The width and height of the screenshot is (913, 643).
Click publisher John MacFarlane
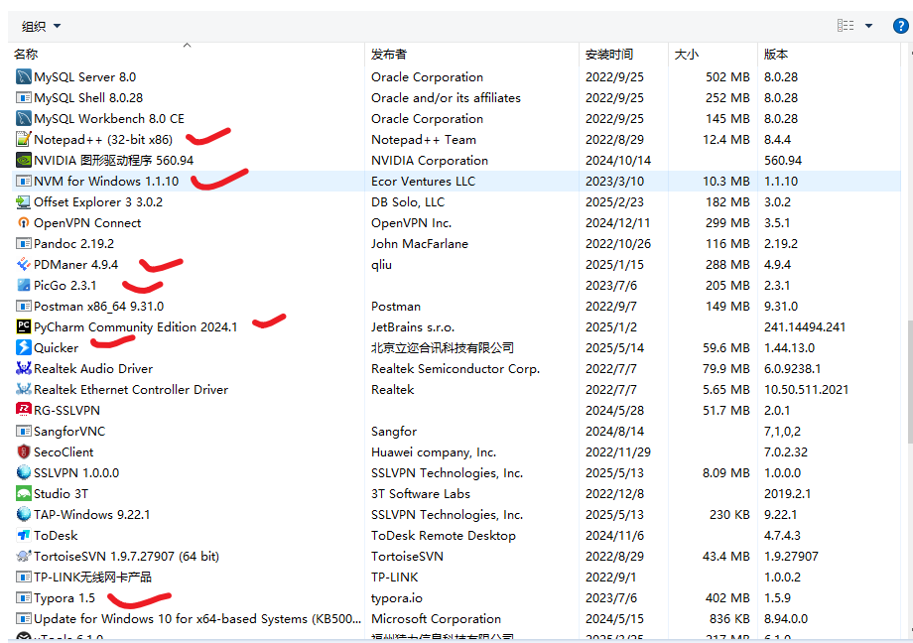(420, 243)
